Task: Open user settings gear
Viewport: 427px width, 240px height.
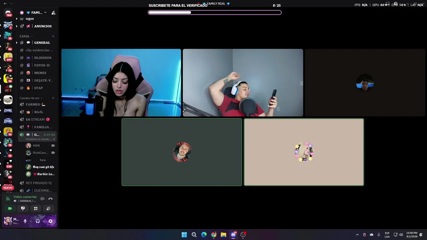Action: pyautogui.click(x=50, y=221)
